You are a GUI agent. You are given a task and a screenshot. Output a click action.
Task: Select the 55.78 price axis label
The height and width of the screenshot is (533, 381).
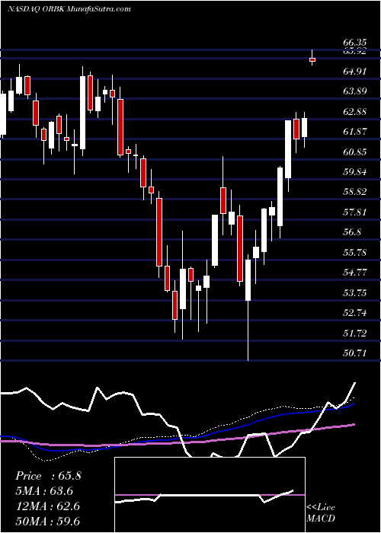(355, 252)
